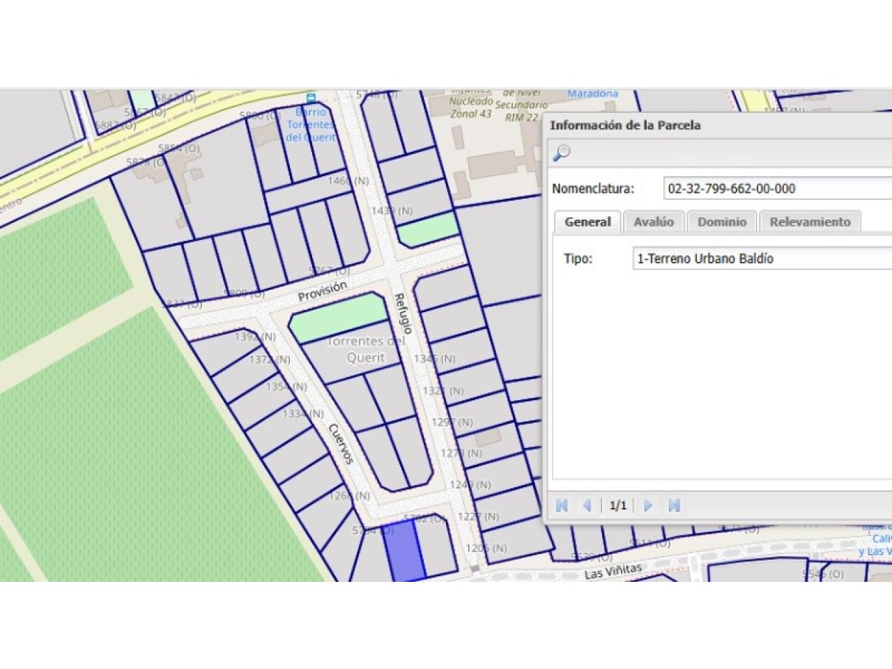Click the Nomenclatura input field
Image resolution: width=892 pixels, height=669 pixels.
(x=774, y=188)
